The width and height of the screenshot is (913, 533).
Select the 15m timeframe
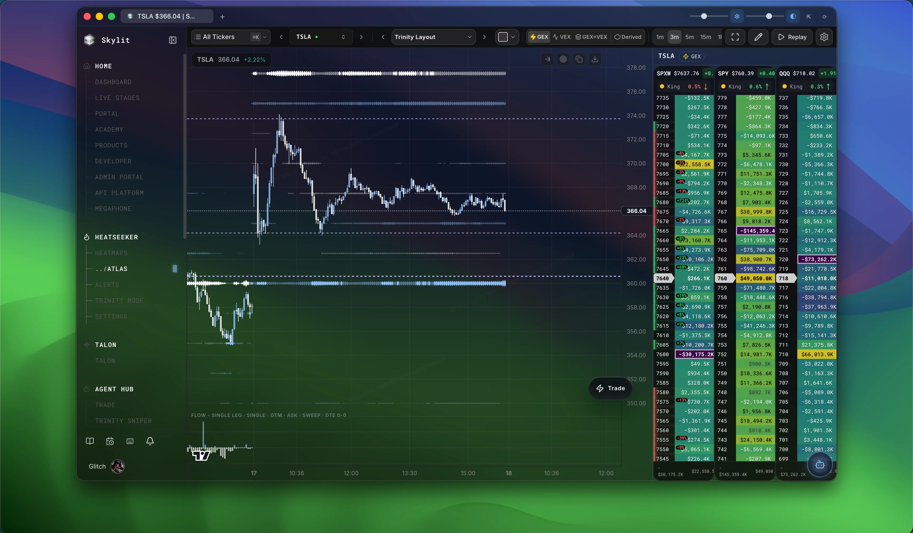[x=705, y=37]
